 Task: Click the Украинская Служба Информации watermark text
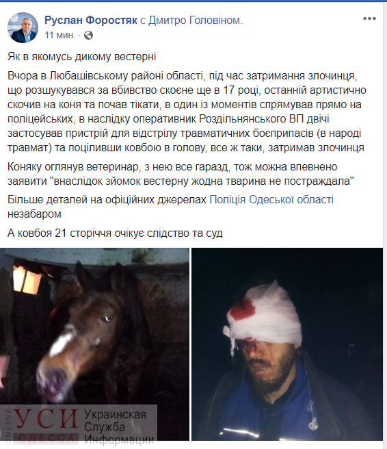pyautogui.click(x=119, y=427)
